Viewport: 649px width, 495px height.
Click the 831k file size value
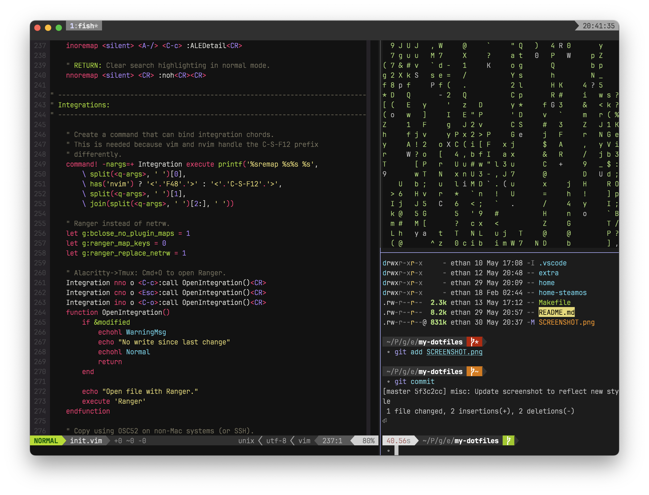(x=438, y=322)
